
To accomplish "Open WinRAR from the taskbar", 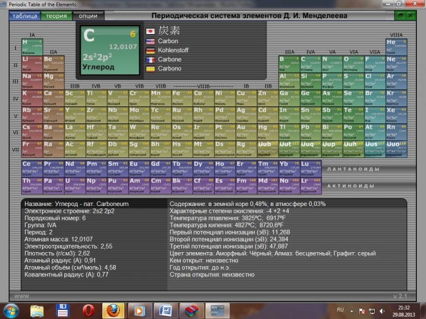I will tap(190, 310).
